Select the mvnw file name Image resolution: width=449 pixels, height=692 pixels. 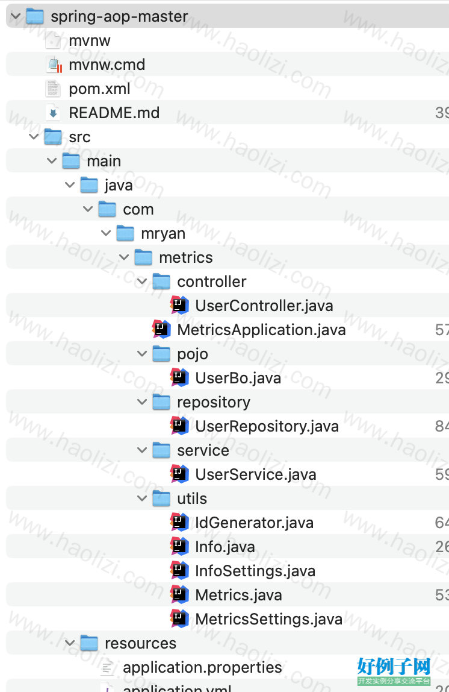(x=90, y=40)
